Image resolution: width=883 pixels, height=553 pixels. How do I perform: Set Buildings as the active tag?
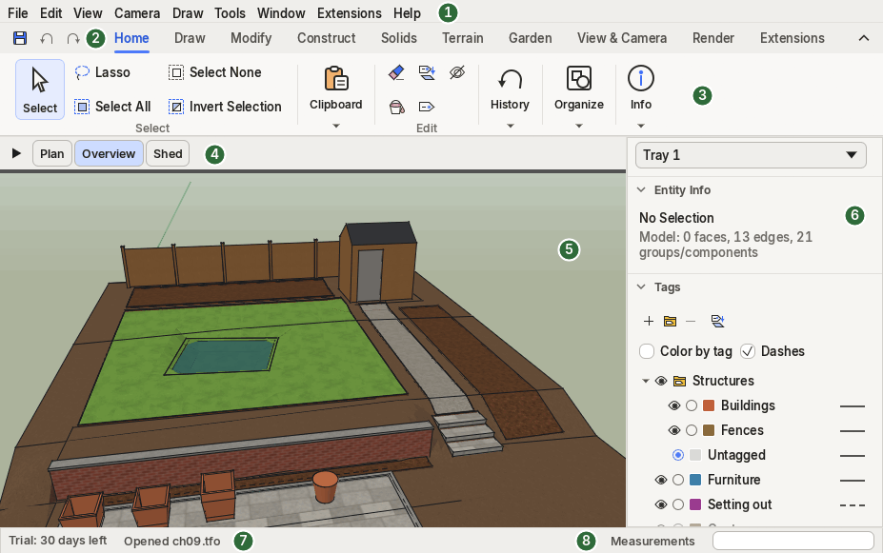692,405
